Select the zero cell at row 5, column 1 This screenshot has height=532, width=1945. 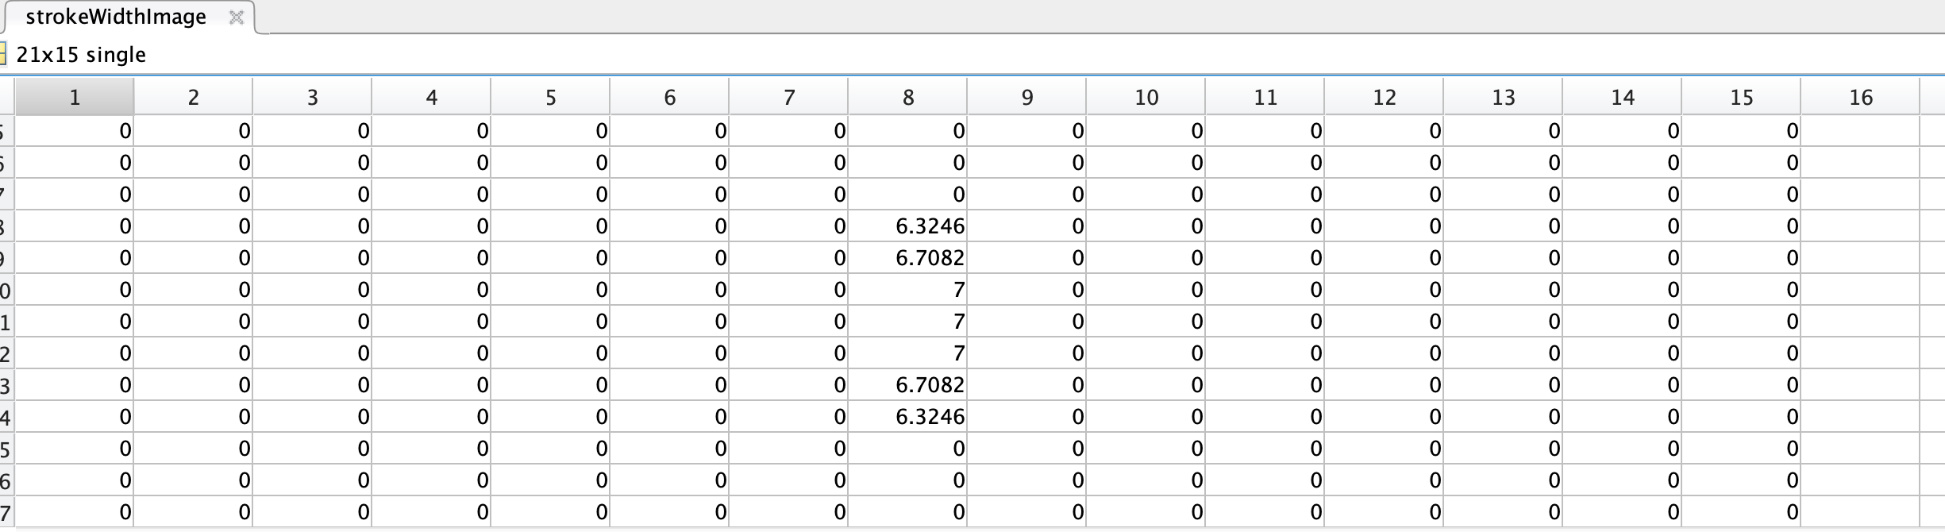coord(75,131)
